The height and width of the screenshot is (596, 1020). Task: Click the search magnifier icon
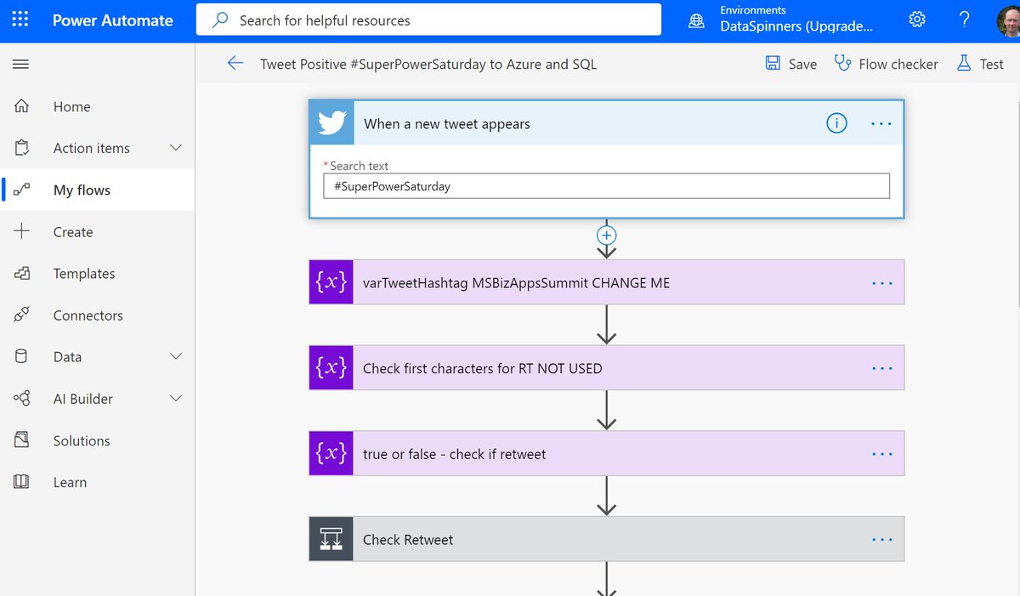(220, 20)
